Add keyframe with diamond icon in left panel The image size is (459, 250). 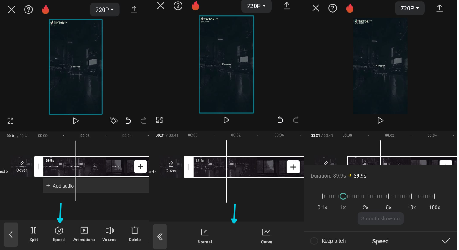113,120
